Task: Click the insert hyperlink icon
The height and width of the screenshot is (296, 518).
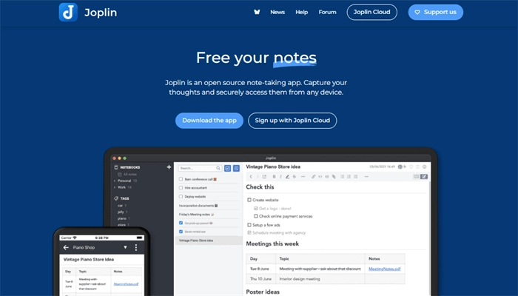Action: tap(313, 177)
